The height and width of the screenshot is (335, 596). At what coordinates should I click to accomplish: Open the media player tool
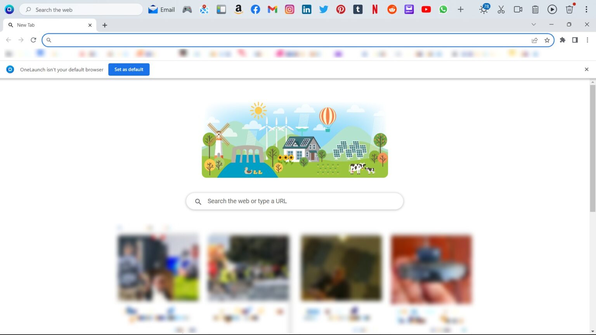pyautogui.click(x=552, y=9)
